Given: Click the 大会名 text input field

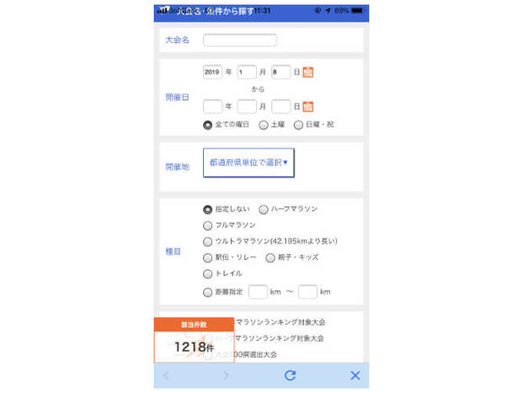Looking at the screenshot, I should [x=240, y=40].
